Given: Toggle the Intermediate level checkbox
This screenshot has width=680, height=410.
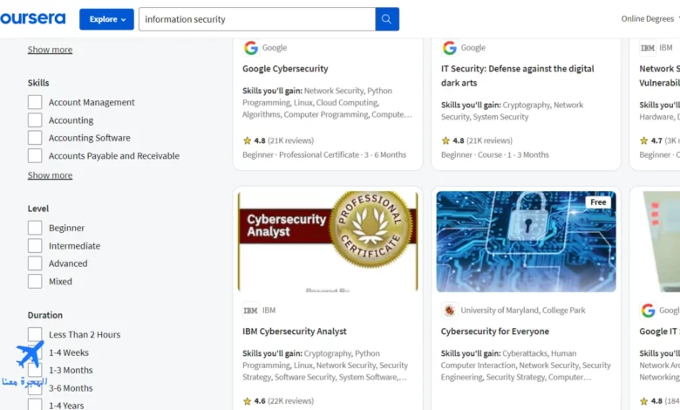Looking at the screenshot, I should 35,246.
